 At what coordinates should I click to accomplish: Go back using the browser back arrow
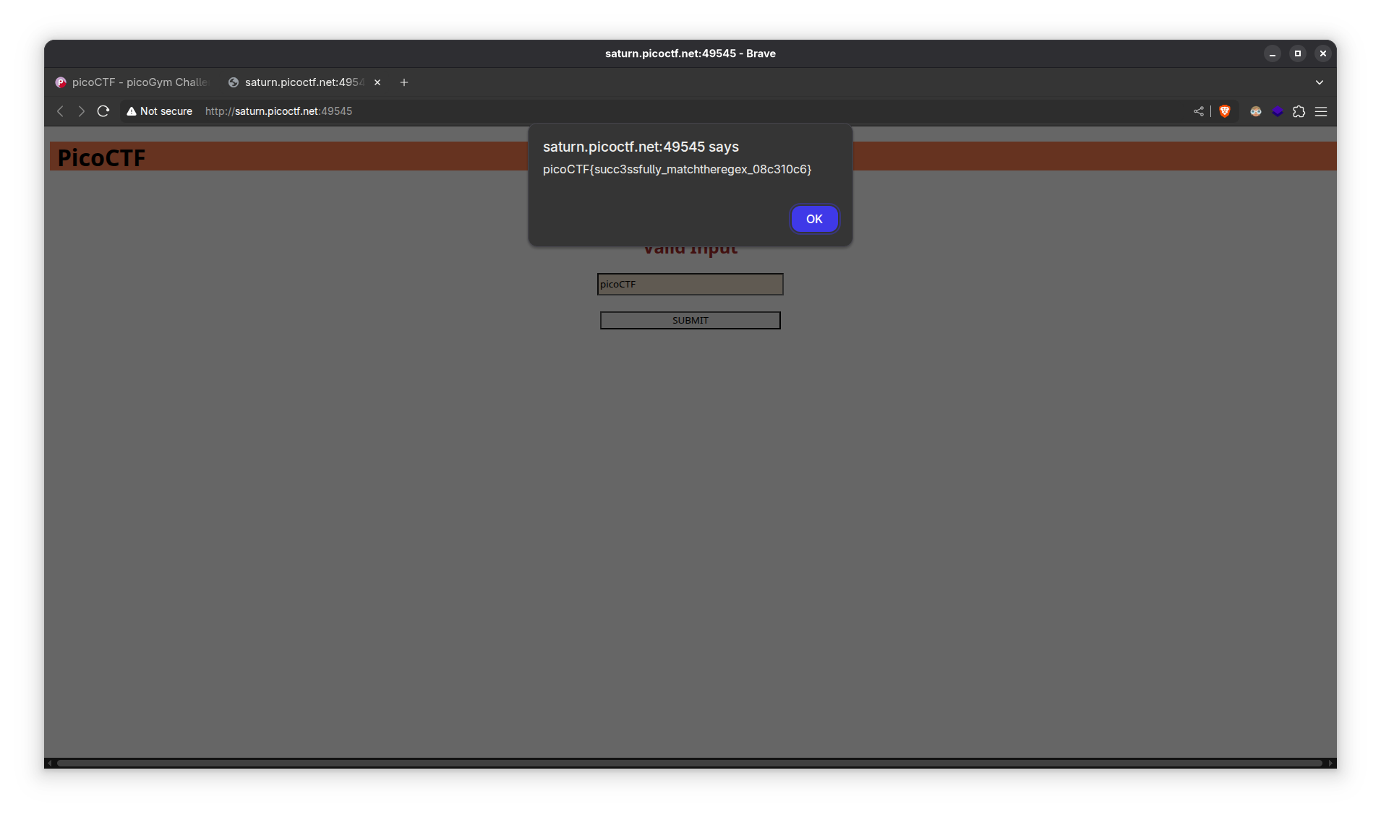click(x=60, y=111)
